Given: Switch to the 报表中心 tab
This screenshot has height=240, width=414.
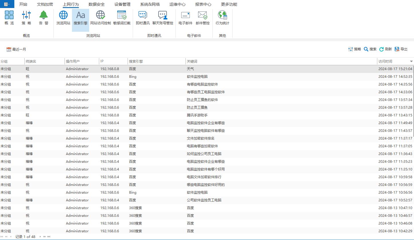Looking at the screenshot, I should [203, 4].
